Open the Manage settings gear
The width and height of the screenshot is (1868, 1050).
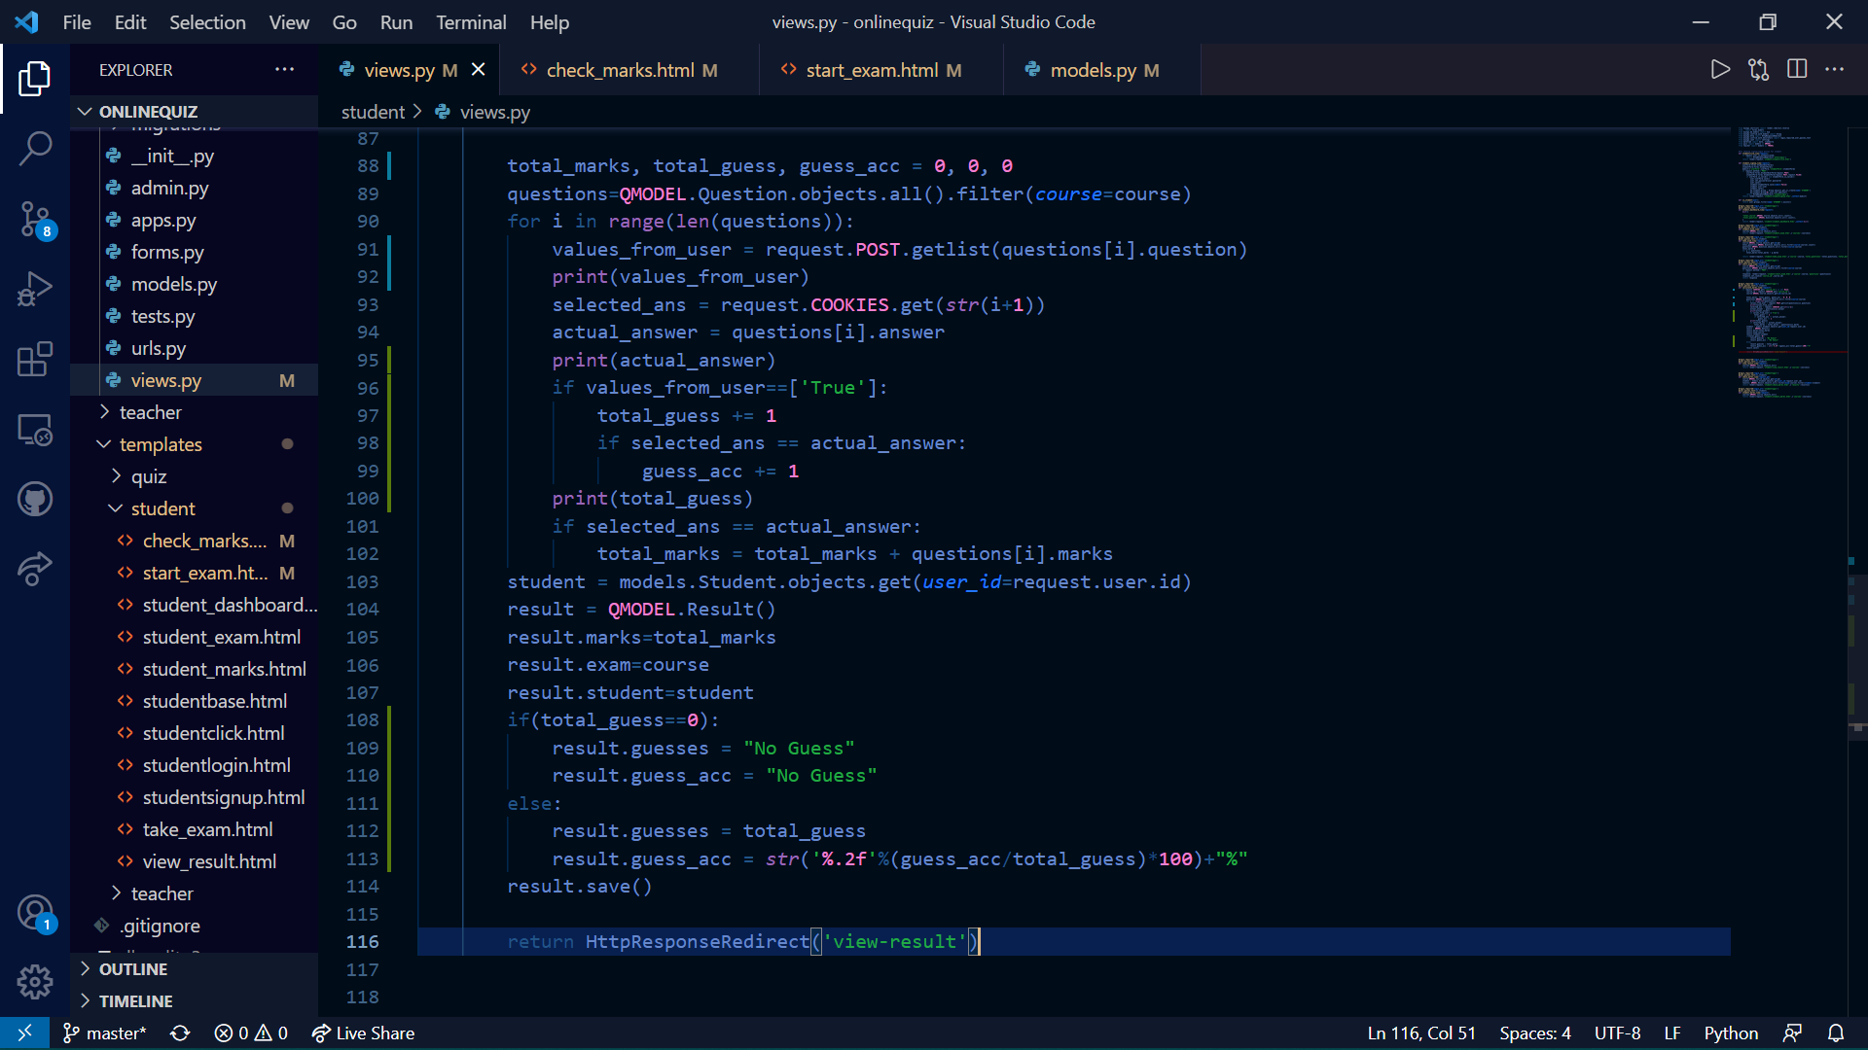pyautogui.click(x=35, y=981)
